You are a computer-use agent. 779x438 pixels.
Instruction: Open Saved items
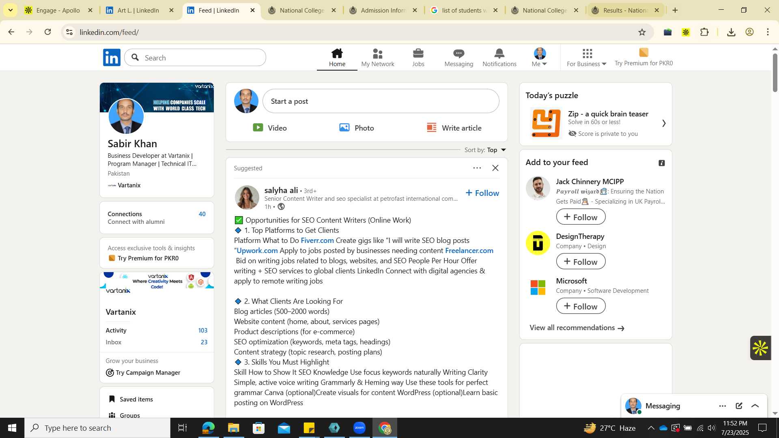[x=131, y=399]
